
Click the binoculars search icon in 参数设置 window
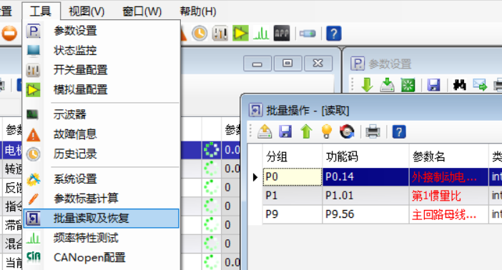pyautogui.click(x=459, y=85)
